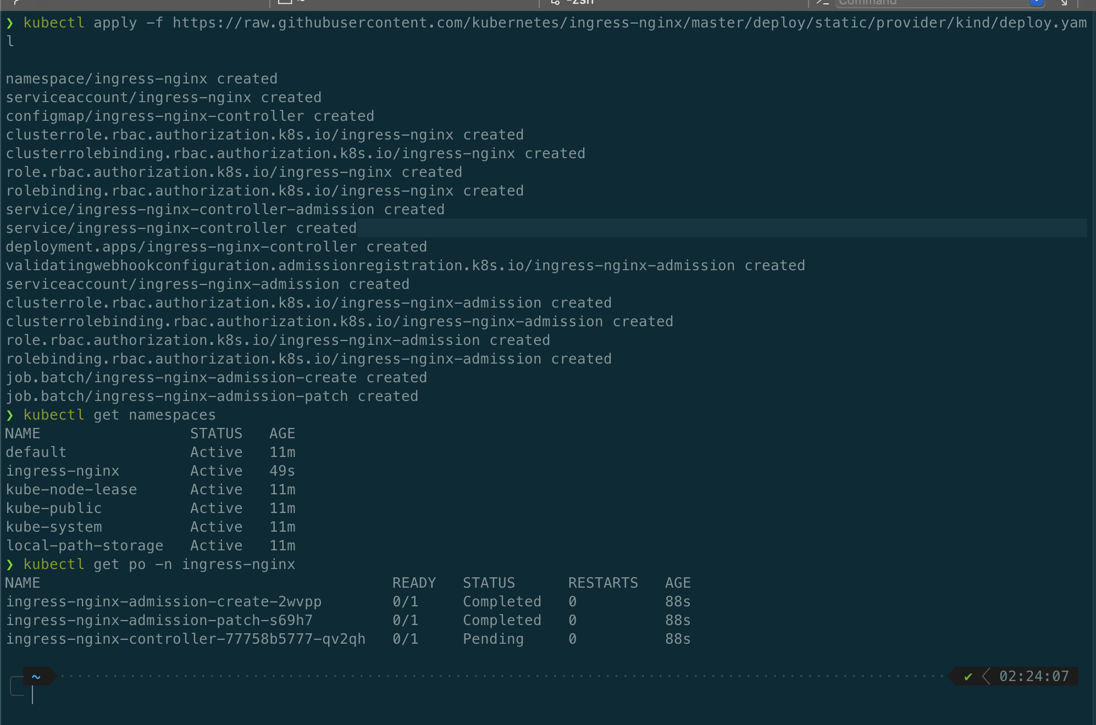Click the restarts value 0 of admission-patch pod
This screenshot has height=725, width=1096.
tap(573, 621)
